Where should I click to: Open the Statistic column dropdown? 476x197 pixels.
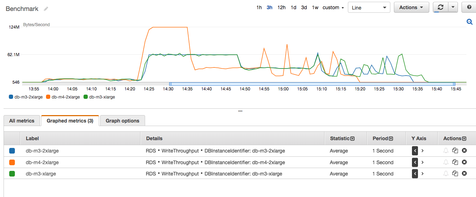(x=352, y=139)
